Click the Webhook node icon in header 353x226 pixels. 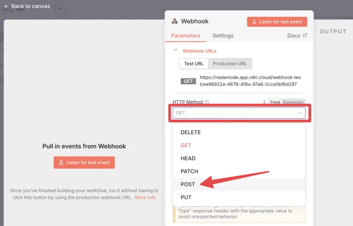tap(175, 21)
